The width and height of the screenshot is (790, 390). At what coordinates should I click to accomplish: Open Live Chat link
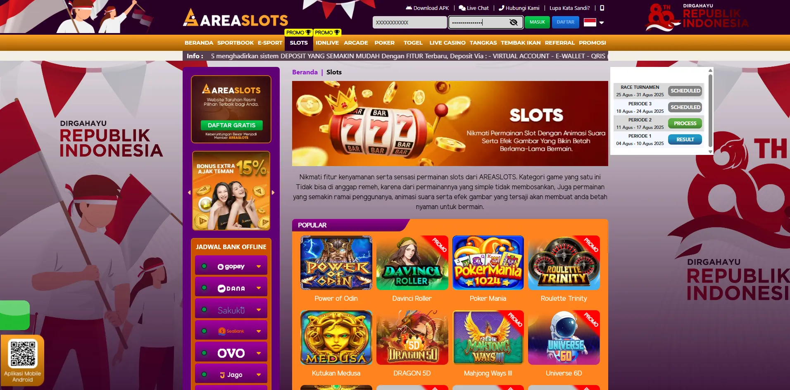[474, 8]
